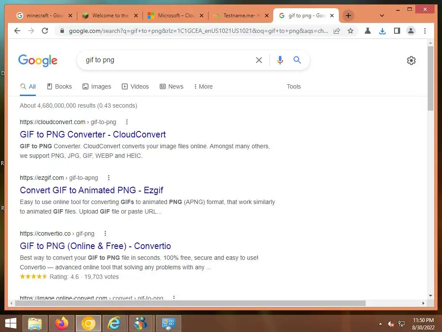Open the Chrome three-dot menu

click(425, 31)
